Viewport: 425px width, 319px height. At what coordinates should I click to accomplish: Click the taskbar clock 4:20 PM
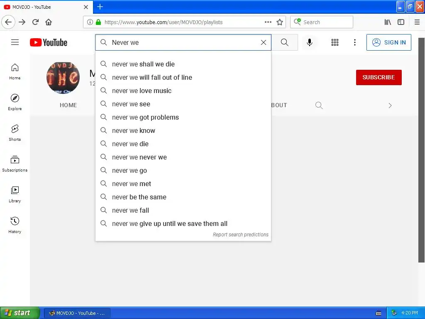click(x=409, y=313)
